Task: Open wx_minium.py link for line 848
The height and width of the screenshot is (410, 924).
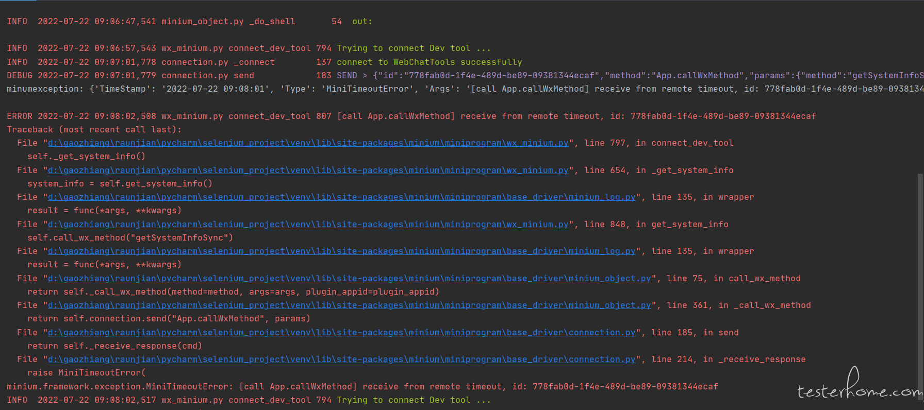Action: 308,225
